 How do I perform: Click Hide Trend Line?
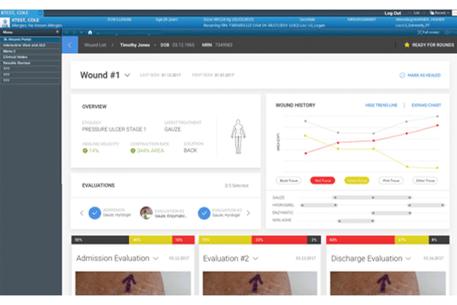coord(381,105)
